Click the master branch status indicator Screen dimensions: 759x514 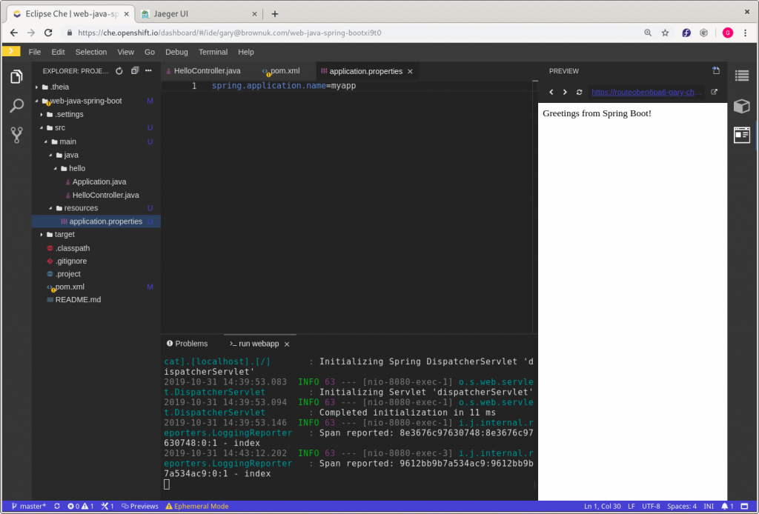[28, 507]
